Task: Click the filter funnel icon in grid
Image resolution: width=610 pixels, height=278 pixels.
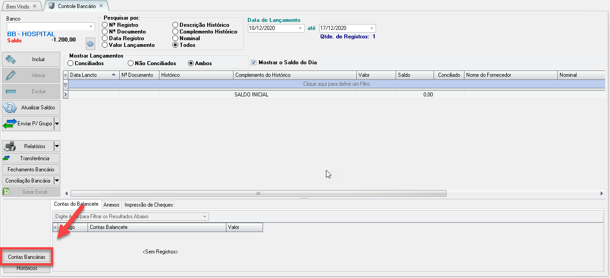Action: point(65,84)
